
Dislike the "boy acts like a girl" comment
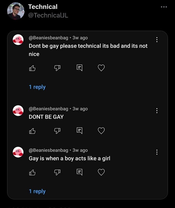tap(57, 172)
